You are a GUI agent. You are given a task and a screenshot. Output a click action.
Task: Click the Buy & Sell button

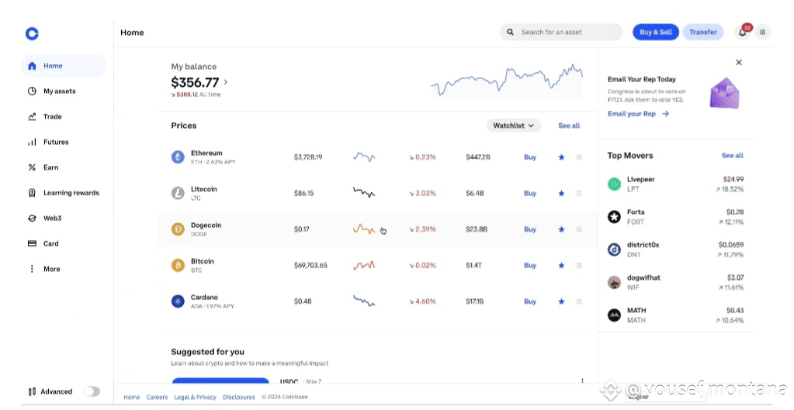click(x=655, y=33)
